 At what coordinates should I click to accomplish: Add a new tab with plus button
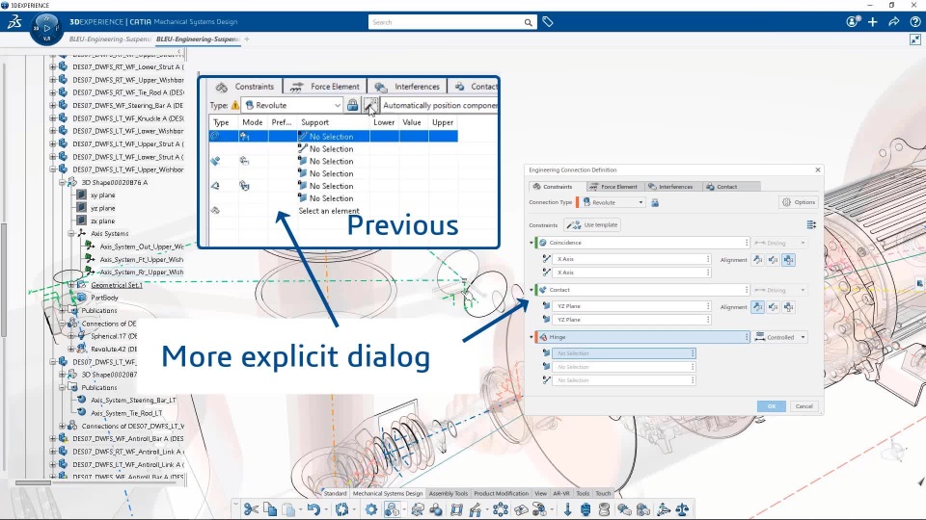pyautogui.click(x=247, y=39)
